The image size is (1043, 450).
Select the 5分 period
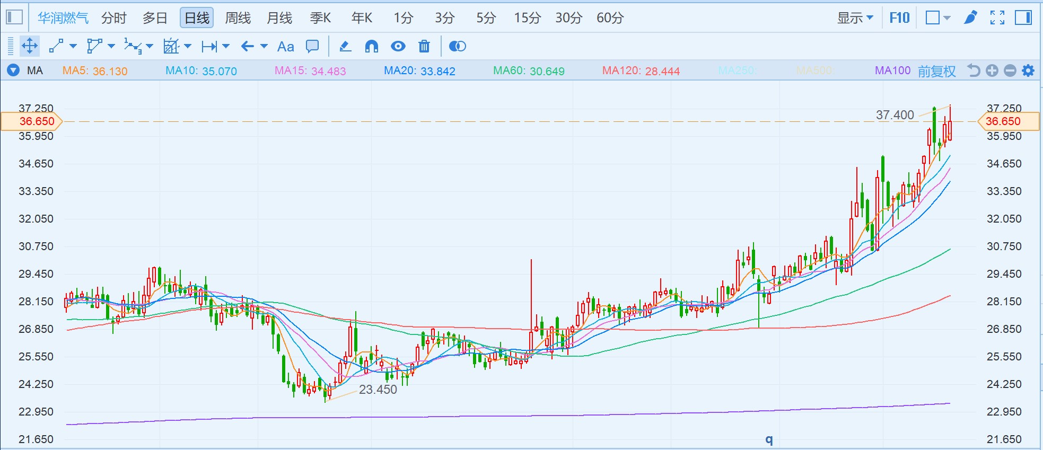[x=486, y=18]
